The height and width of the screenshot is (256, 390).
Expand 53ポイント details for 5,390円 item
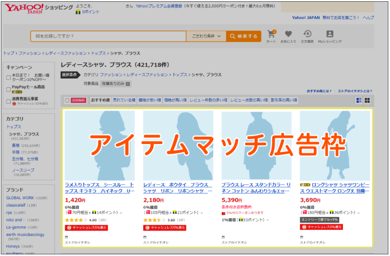tap(268, 220)
